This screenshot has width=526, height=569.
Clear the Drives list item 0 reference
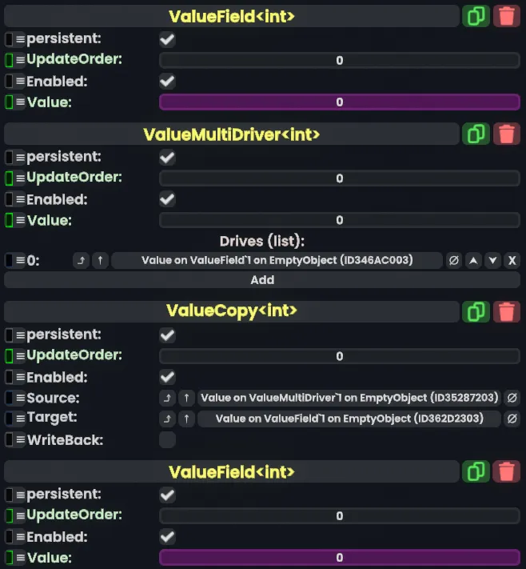[x=453, y=260]
